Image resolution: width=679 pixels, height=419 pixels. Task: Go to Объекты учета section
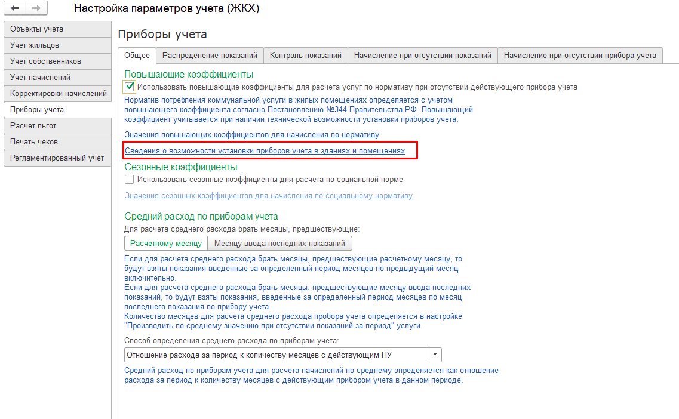point(57,29)
